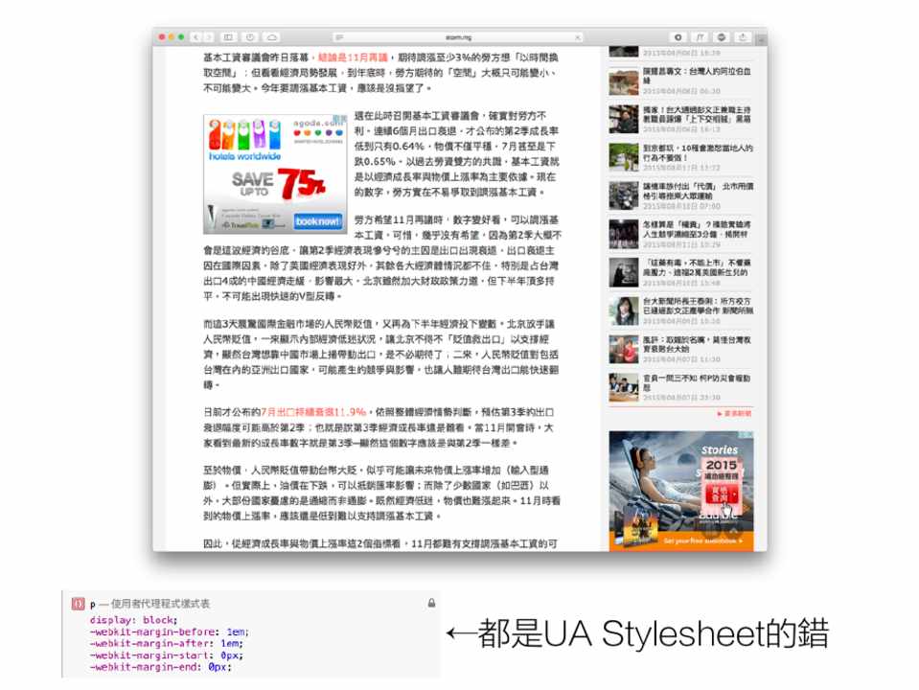Screen dimensions: 919x690
Task: Click the Safari forward navigation arrow
Action: 208,37
